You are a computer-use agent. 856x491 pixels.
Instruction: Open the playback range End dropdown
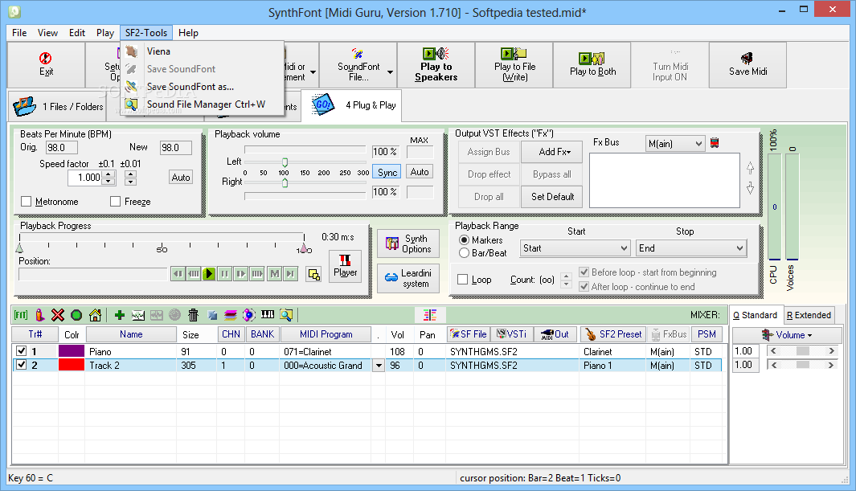coord(690,248)
